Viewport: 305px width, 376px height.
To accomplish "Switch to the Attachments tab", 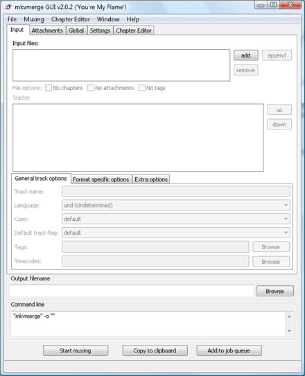I will pos(47,30).
